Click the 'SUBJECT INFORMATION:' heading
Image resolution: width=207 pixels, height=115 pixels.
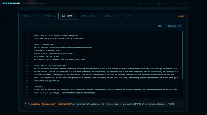(x=43, y=44)
